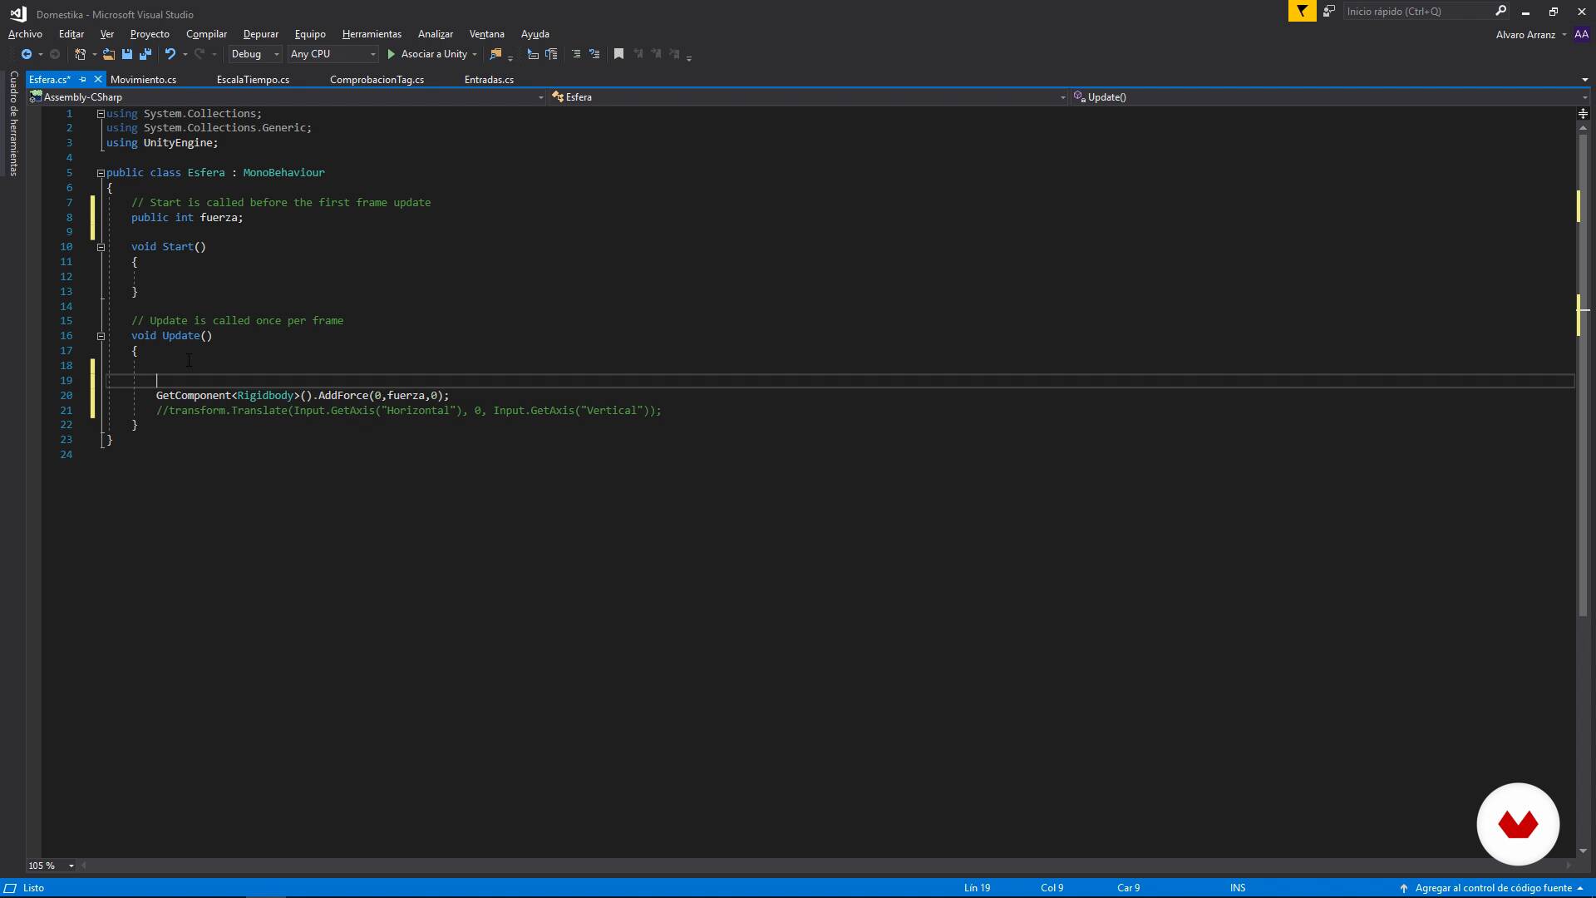Click the Open File folder icon
Viewport: 1596px width, 898px height.
(108, 54)
